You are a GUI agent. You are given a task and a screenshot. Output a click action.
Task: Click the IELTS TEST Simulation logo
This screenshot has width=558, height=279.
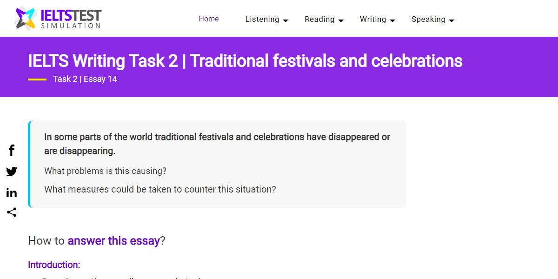coord(57,18)
